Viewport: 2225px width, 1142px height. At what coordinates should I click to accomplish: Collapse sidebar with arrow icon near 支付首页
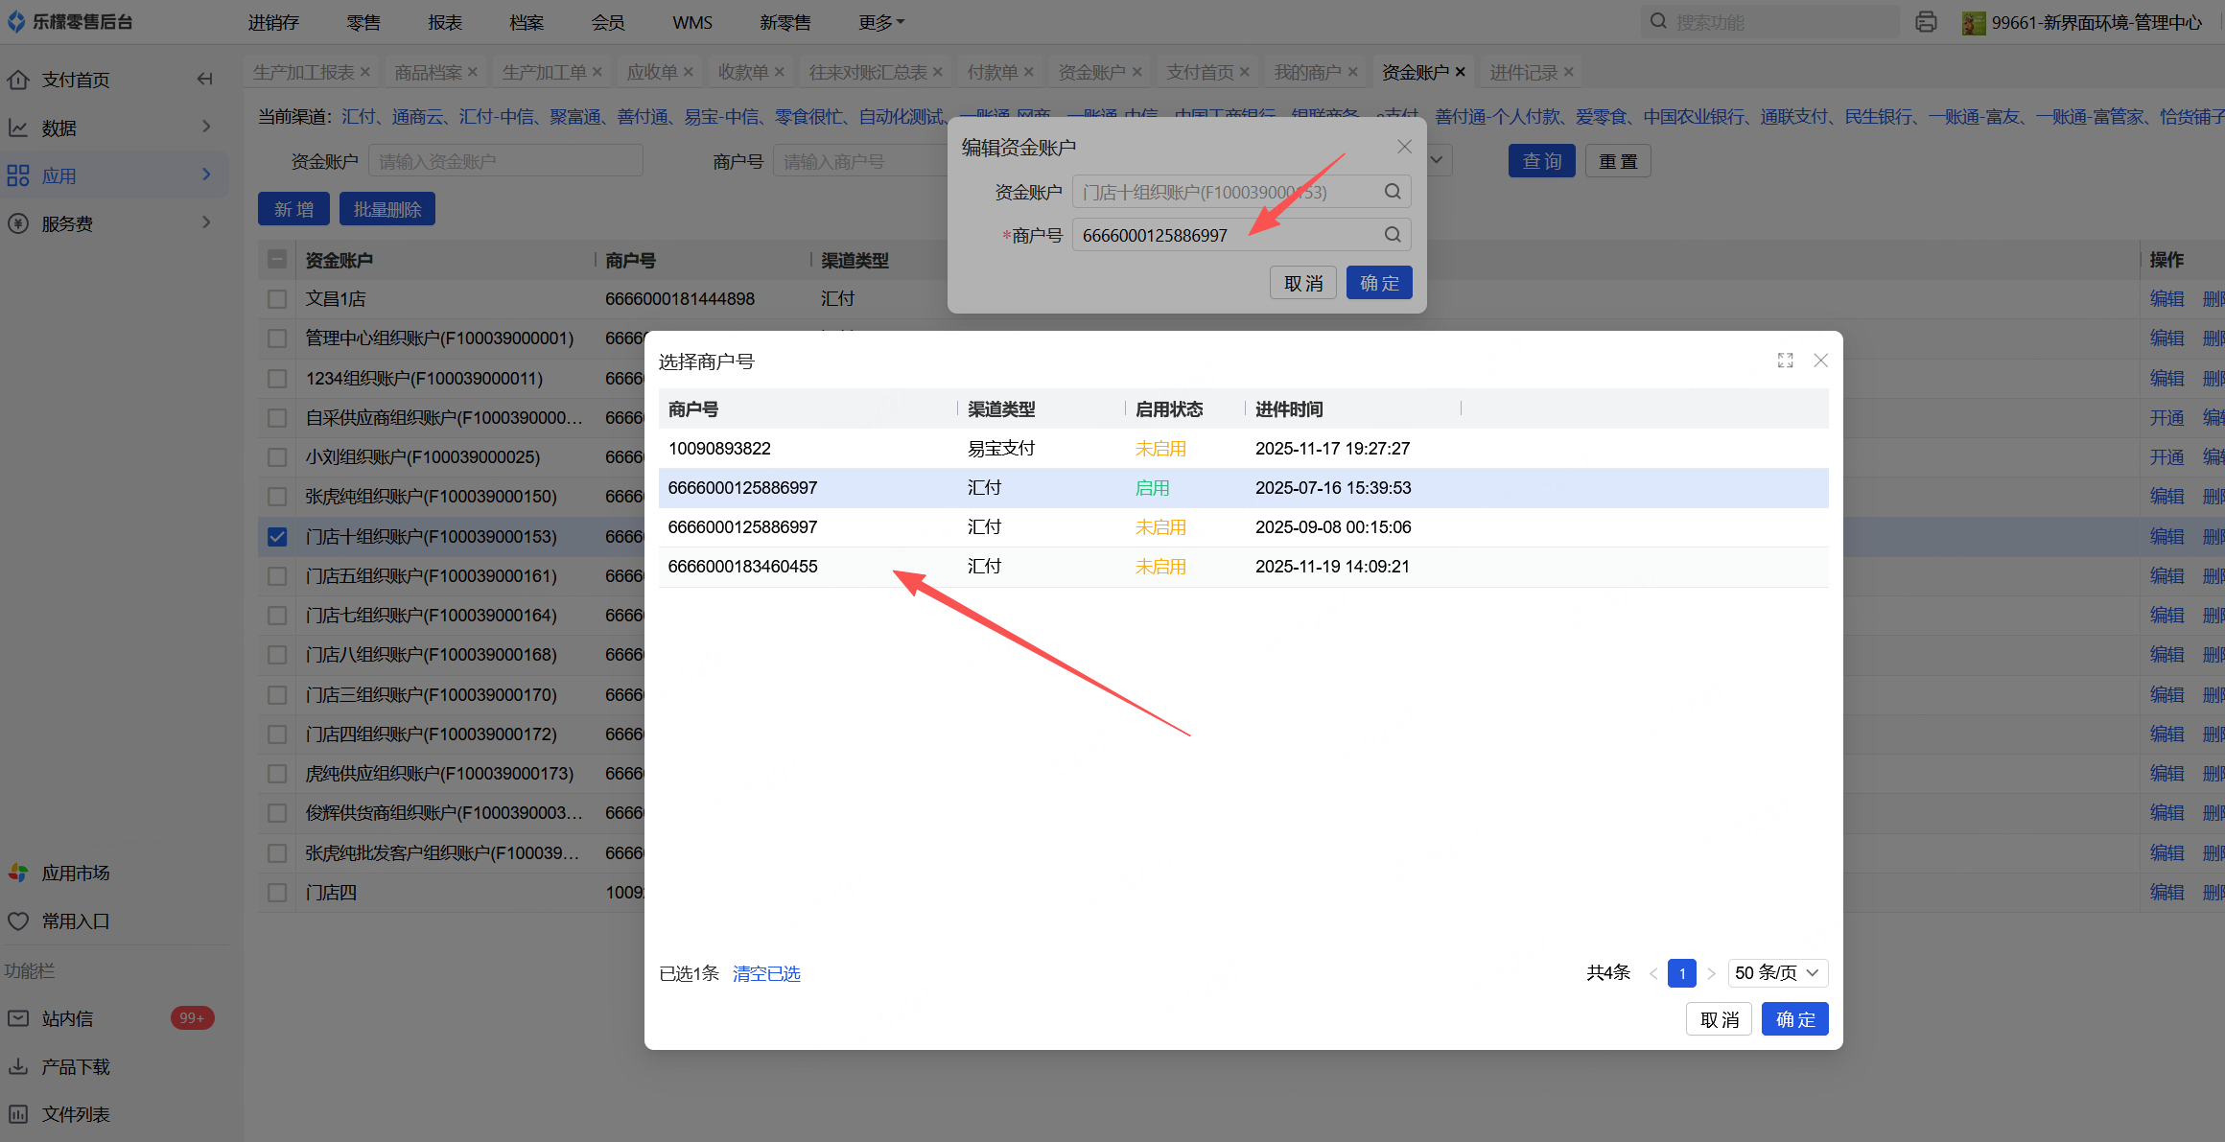pyautogui.click(x=204, y=80)
